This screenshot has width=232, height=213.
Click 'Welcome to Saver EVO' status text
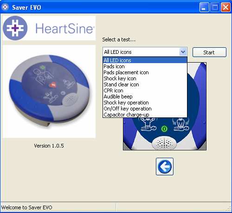pyautogui.click(x=26, y=207)
